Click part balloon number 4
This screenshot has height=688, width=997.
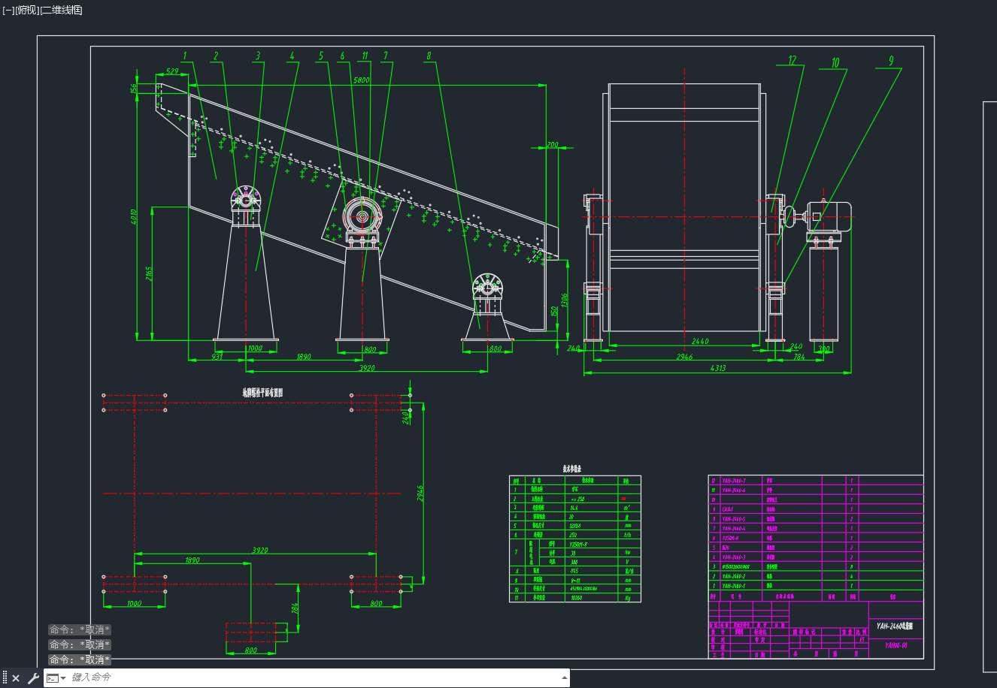292,56
